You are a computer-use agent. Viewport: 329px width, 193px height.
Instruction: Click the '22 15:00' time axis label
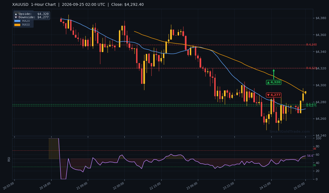coord(155,186)
